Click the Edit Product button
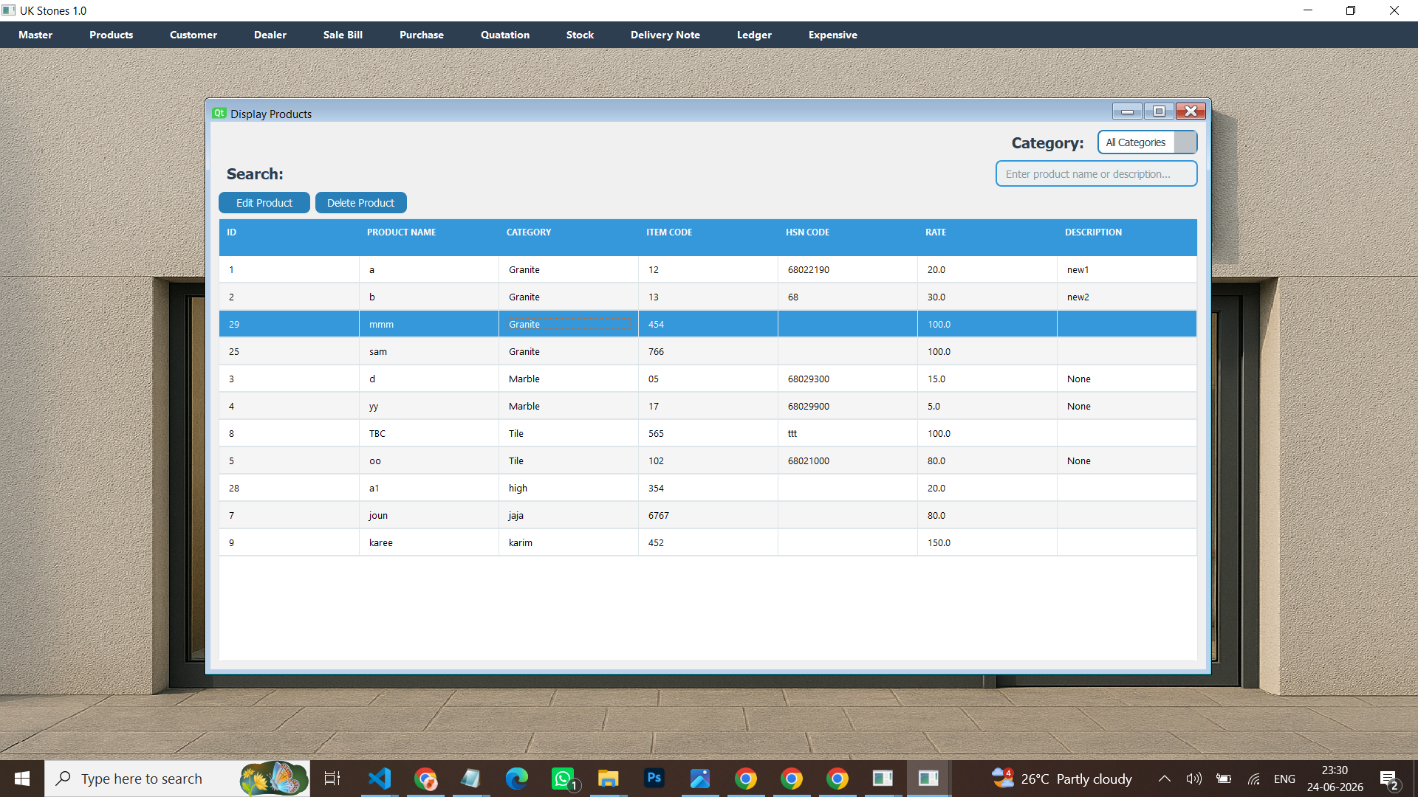 tap(264, 203)
